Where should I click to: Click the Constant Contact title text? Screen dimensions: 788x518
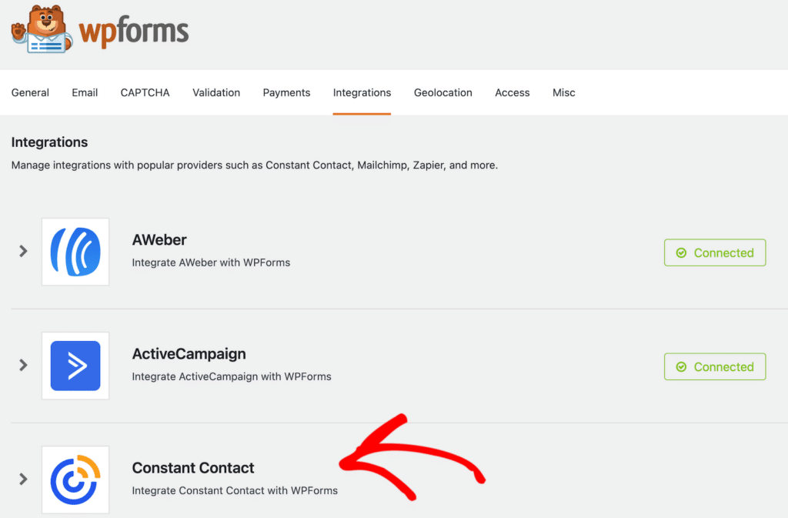tap(193, 468)
